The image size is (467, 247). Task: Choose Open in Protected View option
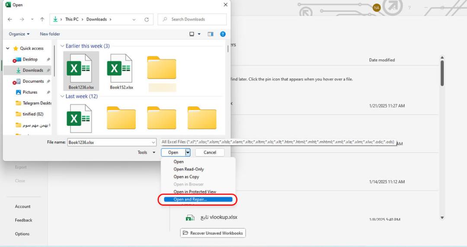coord(195,192)
